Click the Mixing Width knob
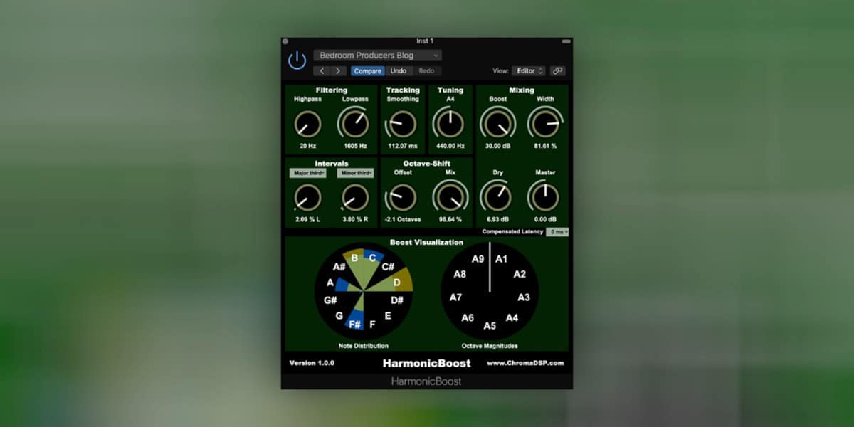 point(545,125)
